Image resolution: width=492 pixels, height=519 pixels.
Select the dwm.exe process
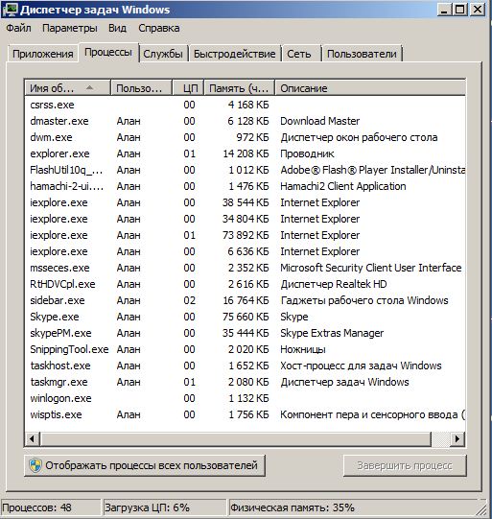245,137
